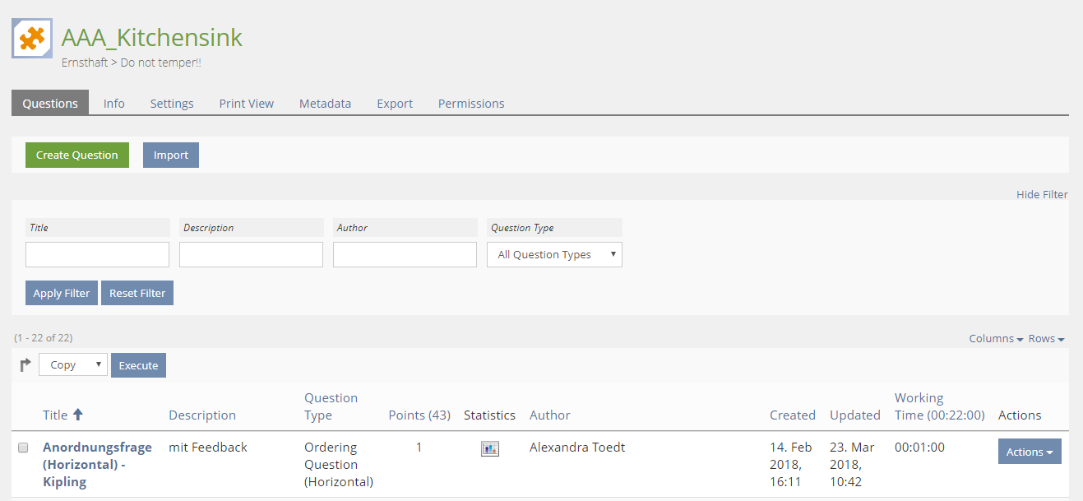Go to the Permissions tab
The image size is (1083, 501).
471,104
